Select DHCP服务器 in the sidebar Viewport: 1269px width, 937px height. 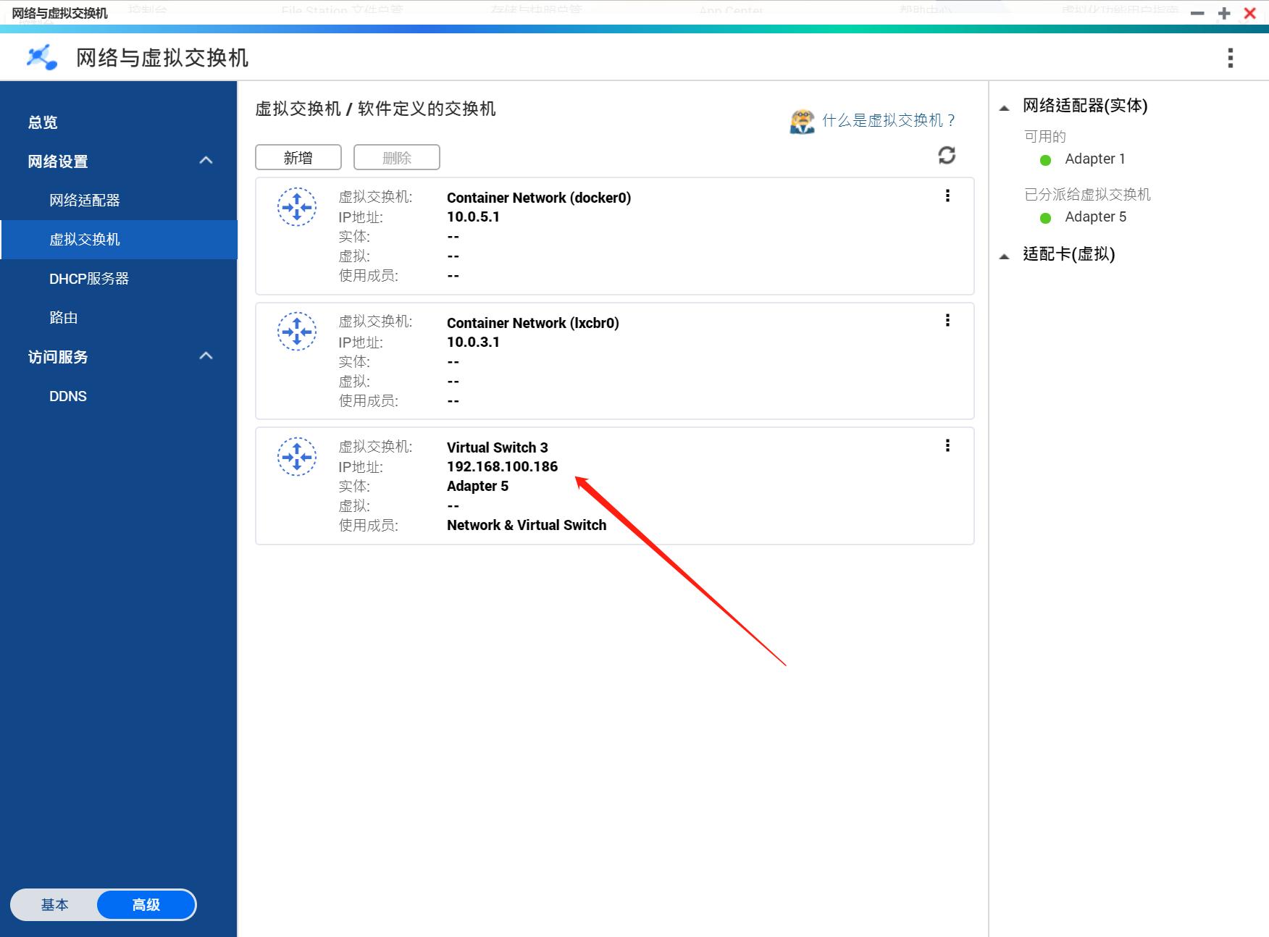point(89,278)
